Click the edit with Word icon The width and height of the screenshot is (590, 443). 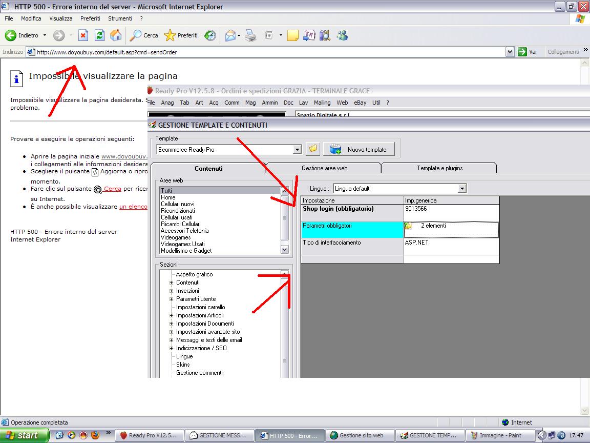(x=269, y=35)
